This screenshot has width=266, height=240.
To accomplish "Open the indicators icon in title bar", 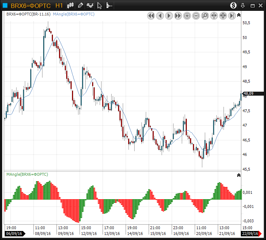I will (x=90, y=5).
